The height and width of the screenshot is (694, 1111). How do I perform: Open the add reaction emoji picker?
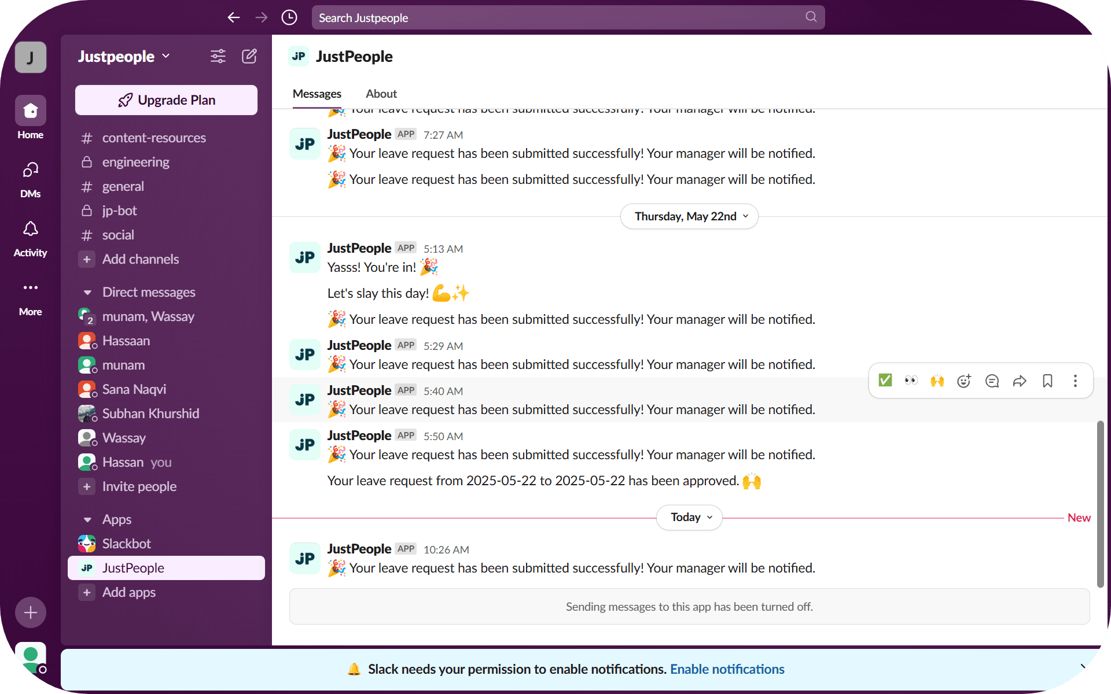pyautogui.click(x=964, y=381)
